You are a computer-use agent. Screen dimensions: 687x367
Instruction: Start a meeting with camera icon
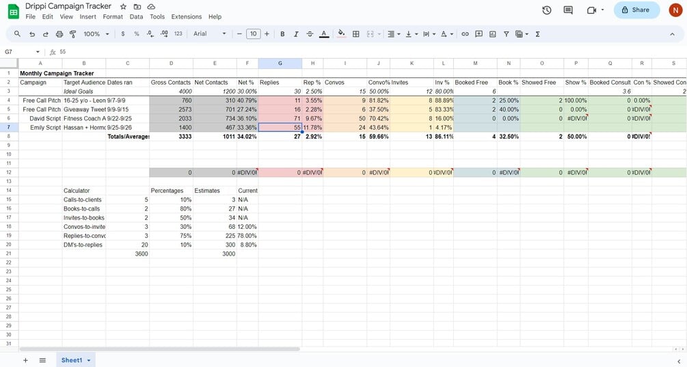click(x=595, y=10)
